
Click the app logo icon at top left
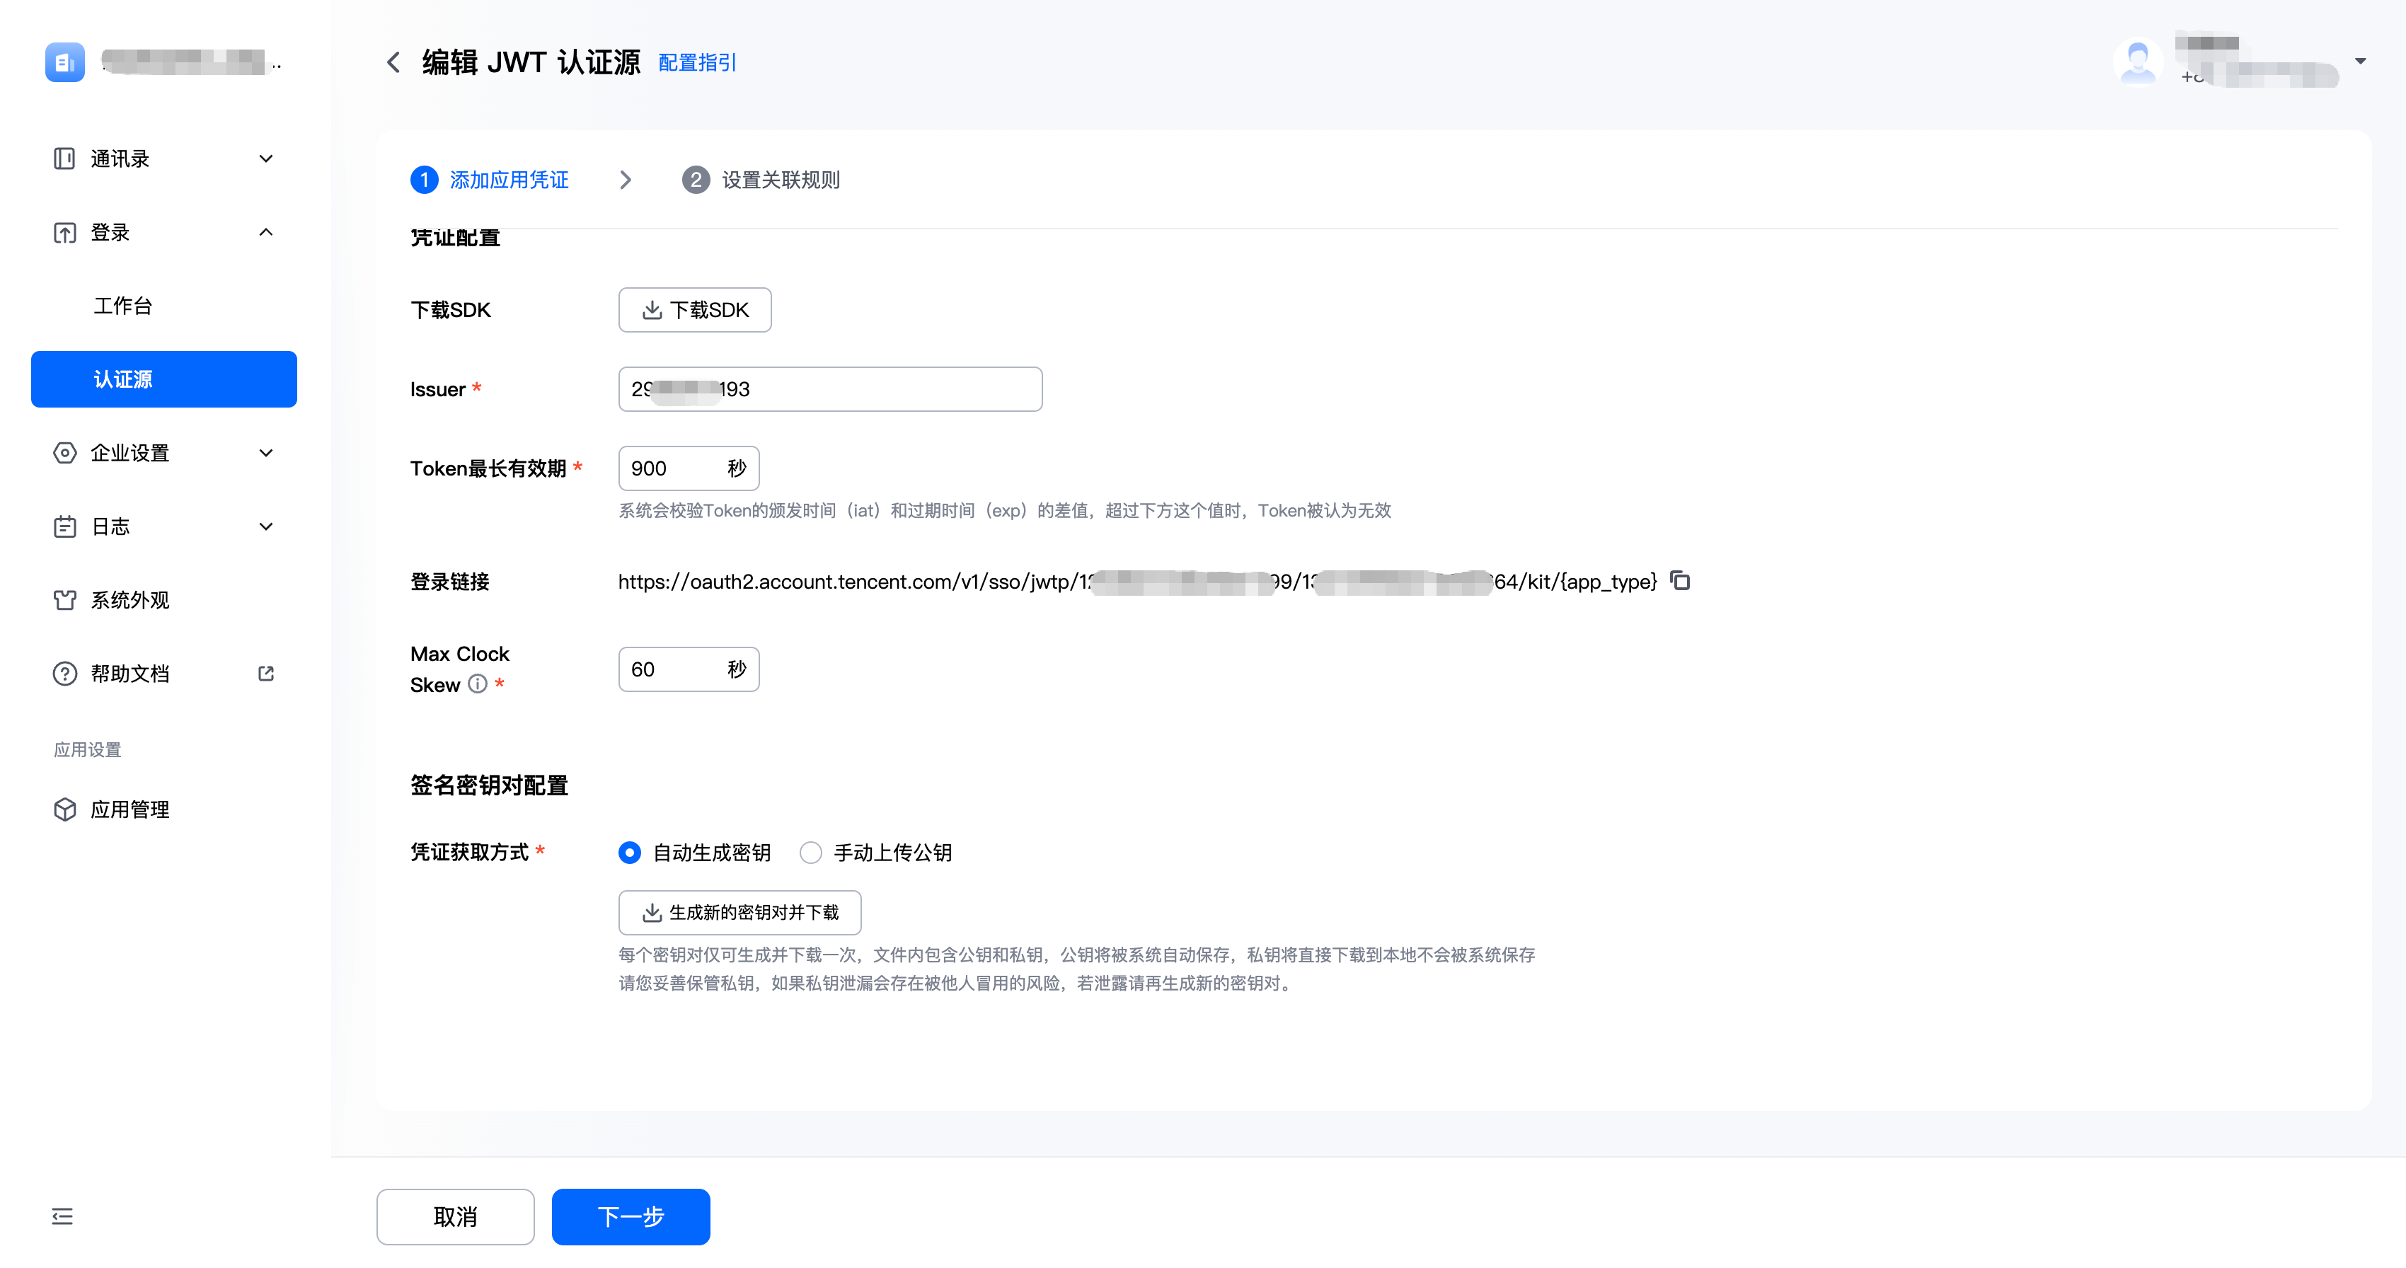coord(64,62)
